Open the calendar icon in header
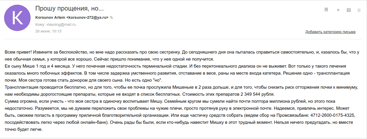This screenshot has width=367, height=139. point(349,10)
